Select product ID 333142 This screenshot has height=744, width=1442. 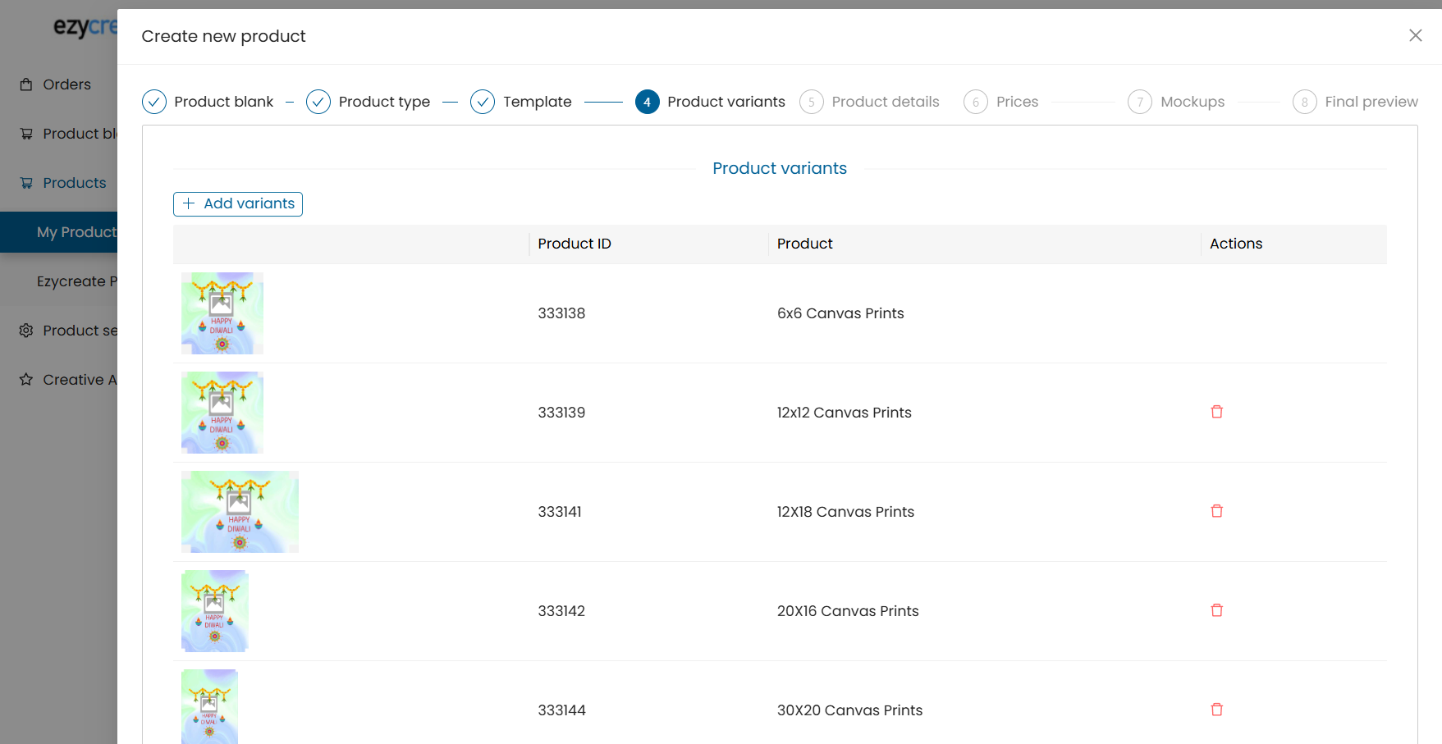coord(561,611)
